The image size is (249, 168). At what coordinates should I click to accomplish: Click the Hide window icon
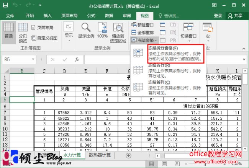162,33
